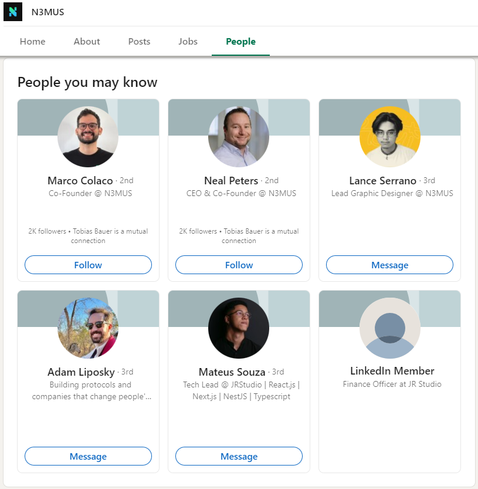Message Adam Liposky
The width and height of the screenshot is (478, 489).
[88, 456]
